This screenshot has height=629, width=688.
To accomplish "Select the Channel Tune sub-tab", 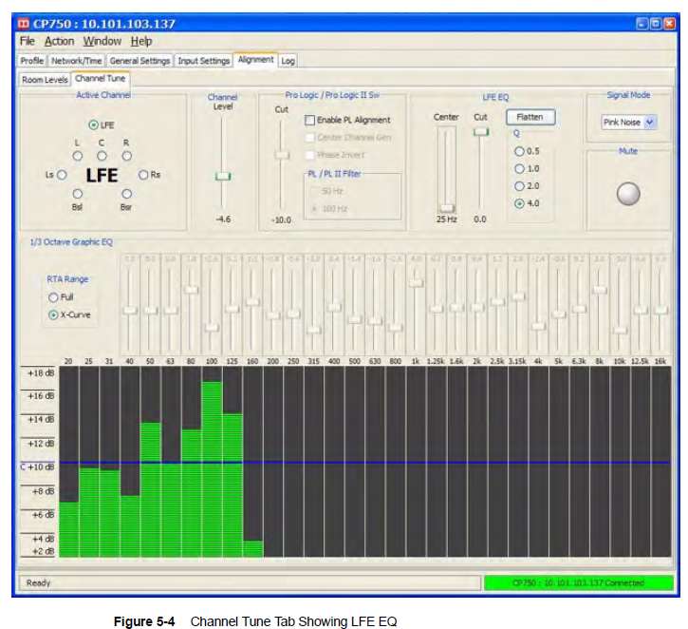I will pos(100,78).
